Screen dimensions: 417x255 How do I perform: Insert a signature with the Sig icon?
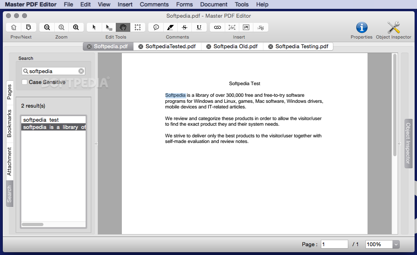pyautogui.click(x=261, y=27)
